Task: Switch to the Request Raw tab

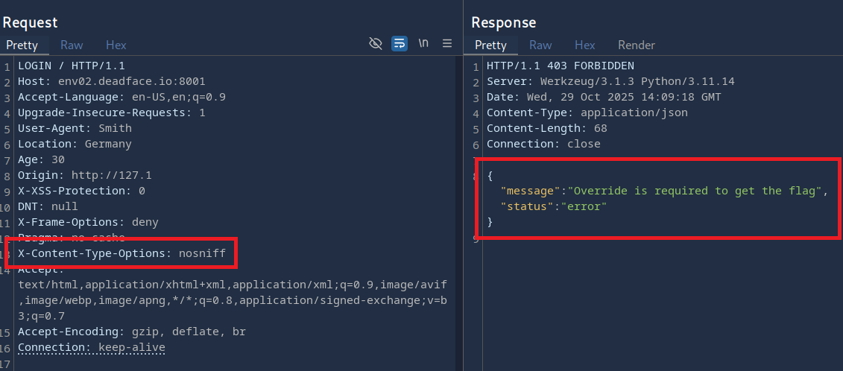Action: click(x=72, y=45)
